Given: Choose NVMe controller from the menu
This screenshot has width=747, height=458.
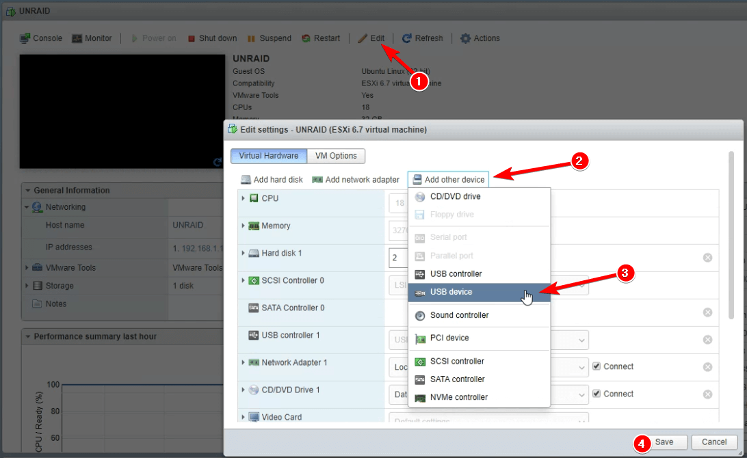Looking at the screenshot, I should (480, 397).
